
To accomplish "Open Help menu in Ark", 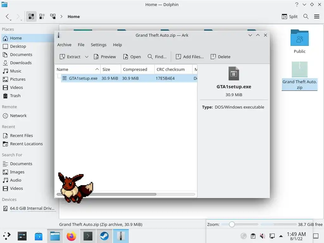I will [x=117, y=45].
